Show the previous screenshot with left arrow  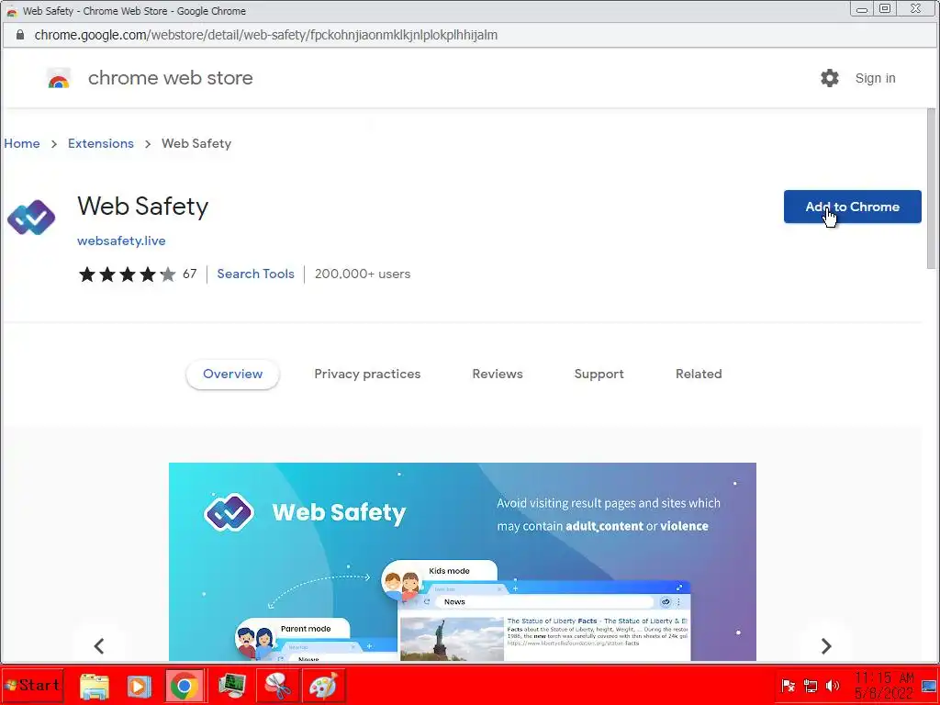[99, 645]
